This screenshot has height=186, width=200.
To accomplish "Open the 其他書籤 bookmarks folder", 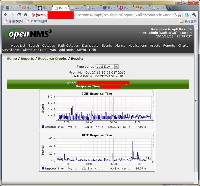I will coord(188,21).
